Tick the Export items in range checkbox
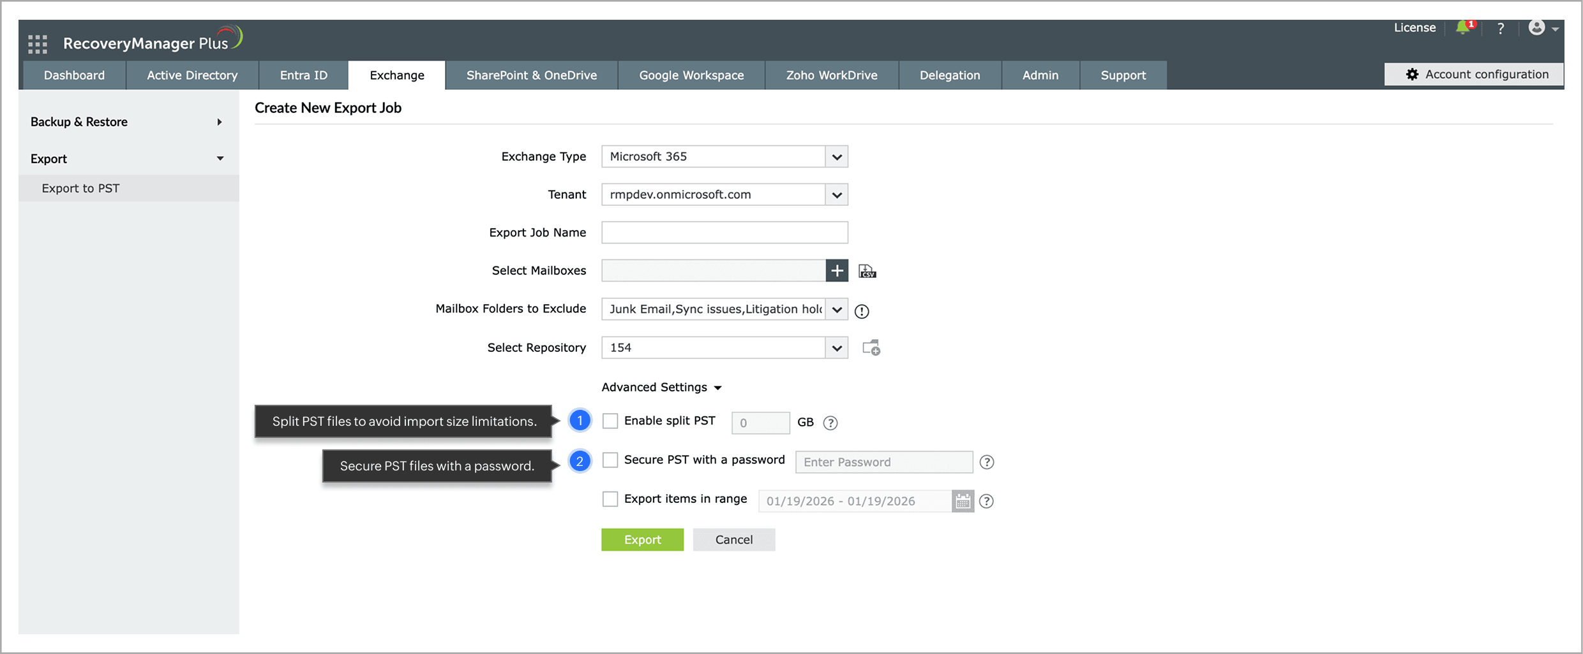This screenshot has width=1583, height=654. [x=610, y=499]
